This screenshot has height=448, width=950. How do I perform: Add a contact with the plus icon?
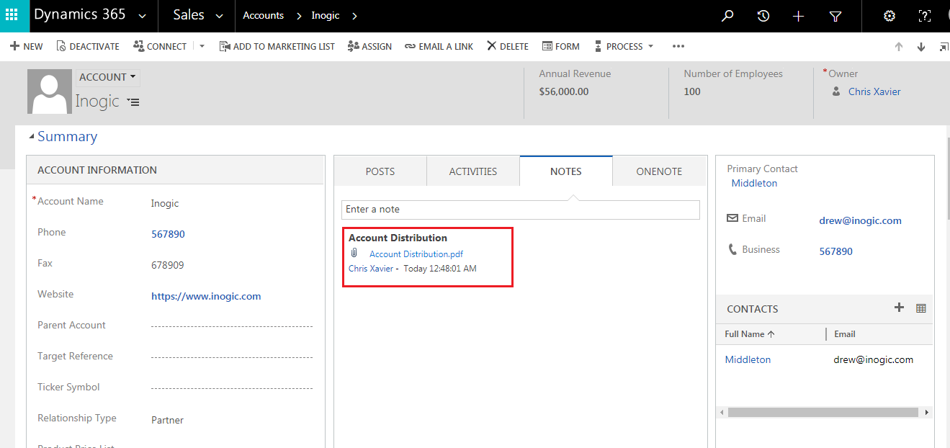click(899, 308)
